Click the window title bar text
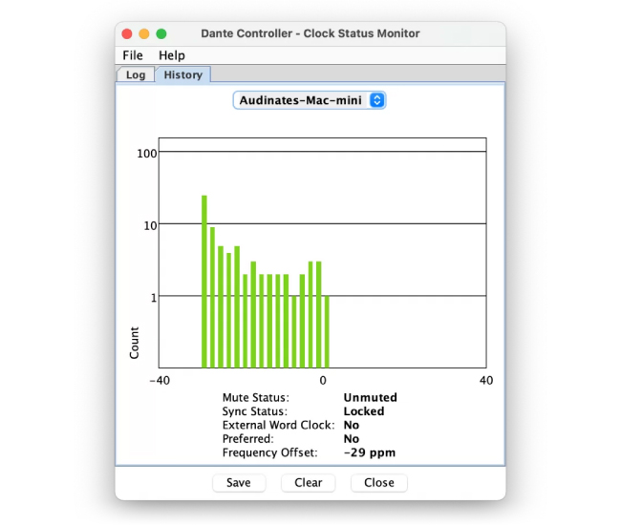The height and width of the screenshot is (525, 621). click(x=310, y=33)
